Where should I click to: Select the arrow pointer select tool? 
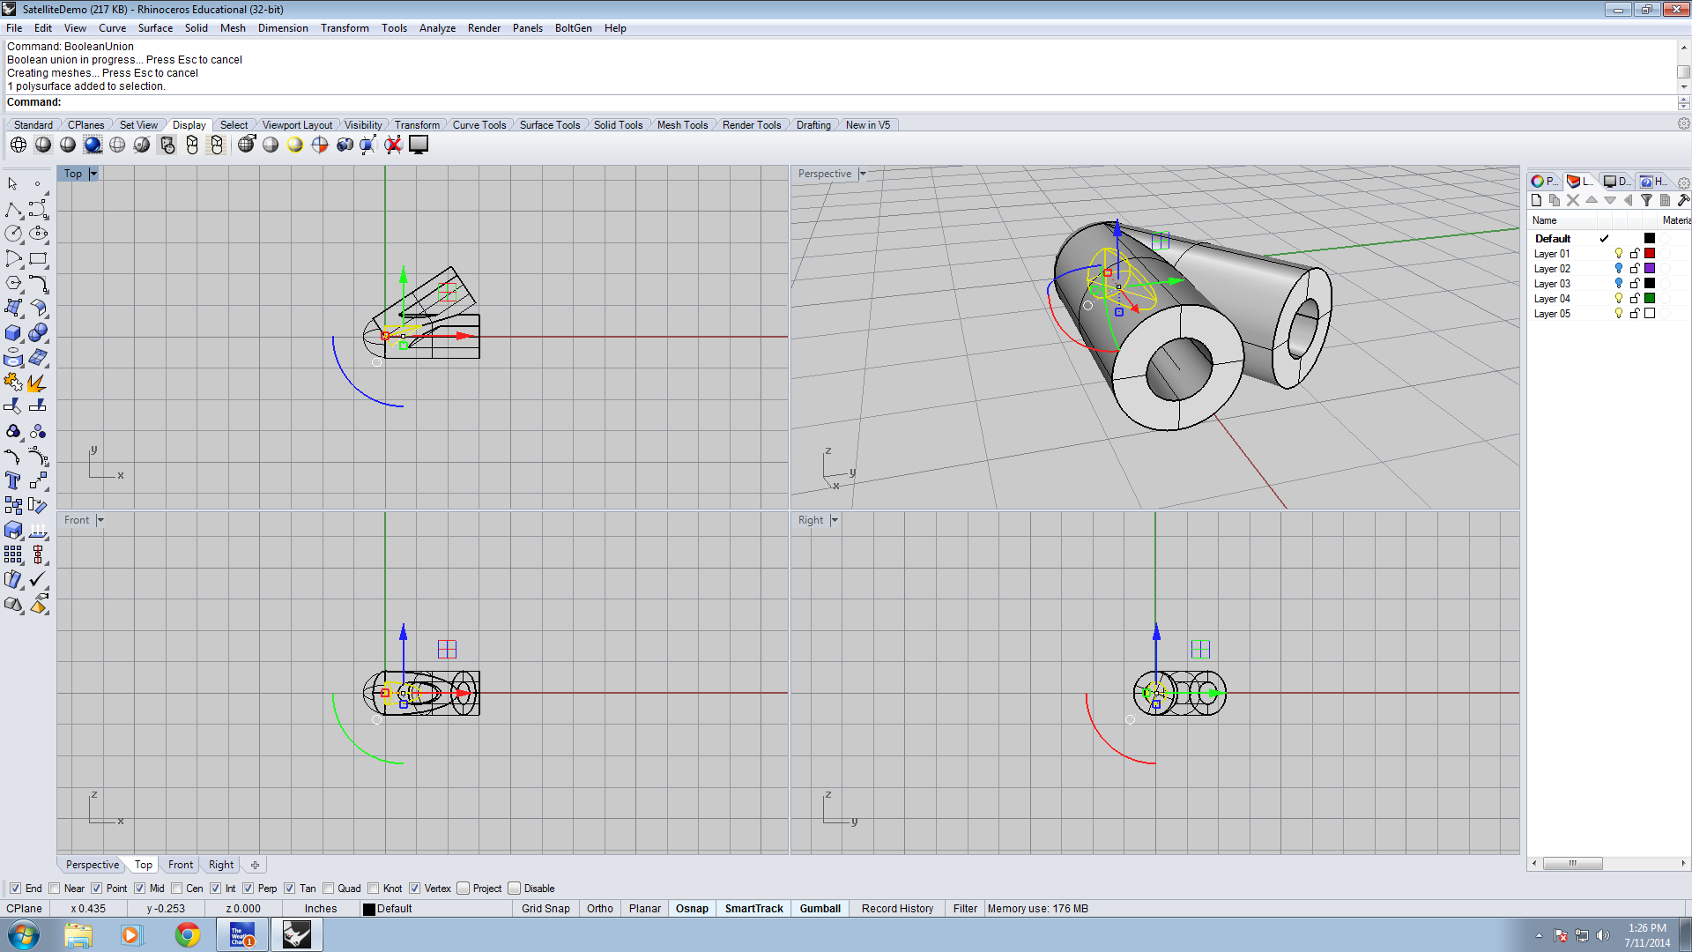pyautogui.click(x=13, y=184)
